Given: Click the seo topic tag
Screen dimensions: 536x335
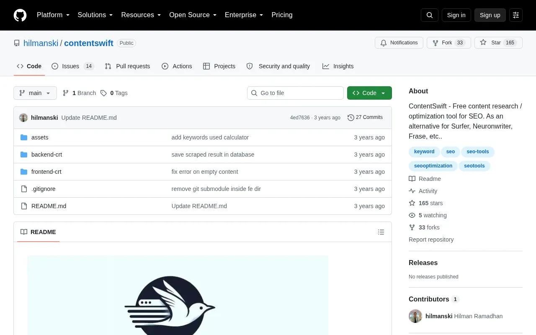Looking at the screenshot, I should [450, 152].
